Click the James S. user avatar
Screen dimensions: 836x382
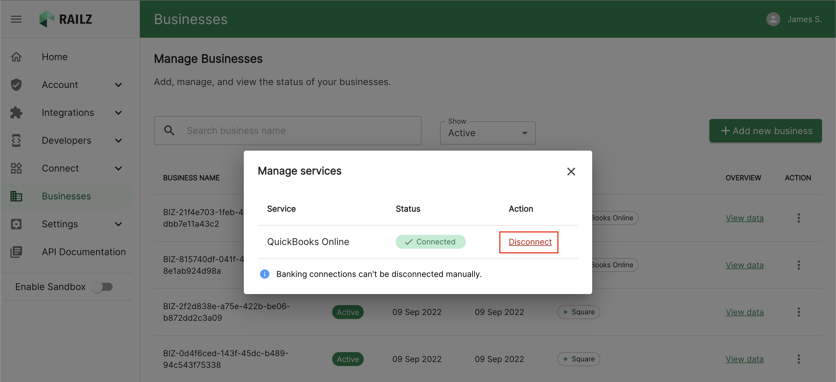coord(773,19)
